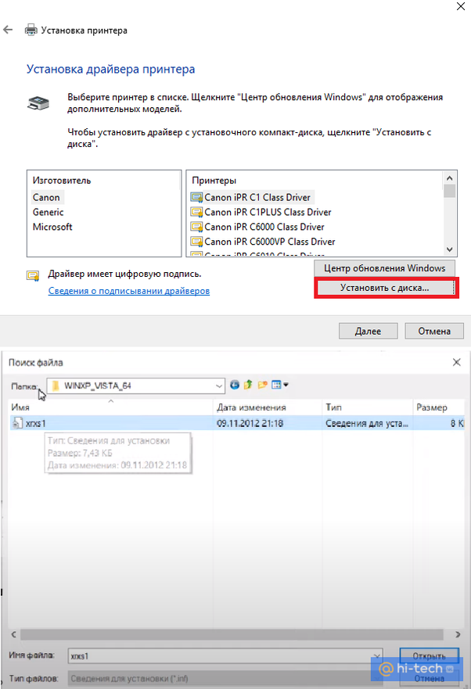This screenshot has width=471, height=689.
Task: Create new folder icon in file dialog
Action: [x=263, y=385]
